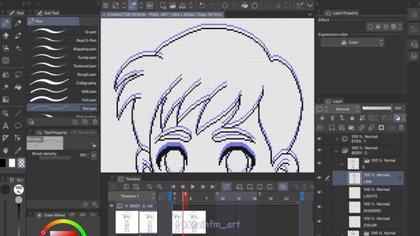Delete layer using trash icon in Layer panel

pyautogui.click(x=401, y=128)
